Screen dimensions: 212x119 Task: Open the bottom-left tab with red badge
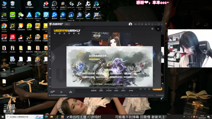52,92
